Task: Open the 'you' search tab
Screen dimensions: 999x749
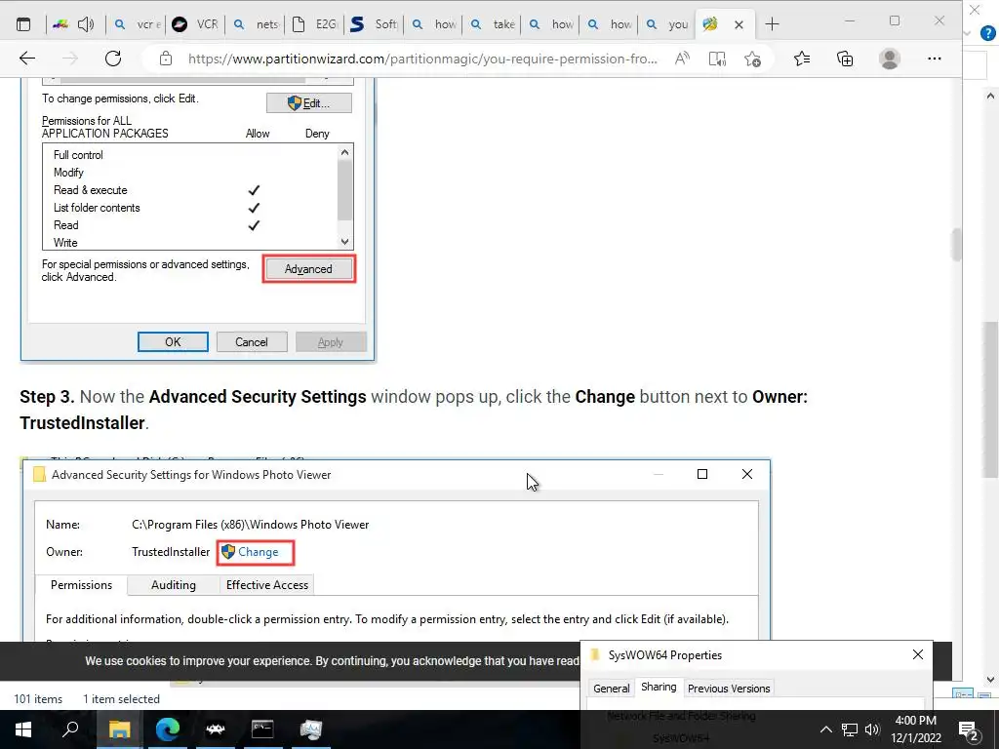Action: click(667, 24)
